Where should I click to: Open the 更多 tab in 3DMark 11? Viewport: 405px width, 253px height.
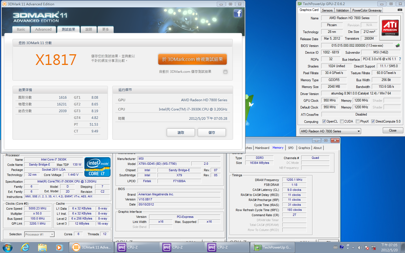pyautogui.click(x=105, y=30)
